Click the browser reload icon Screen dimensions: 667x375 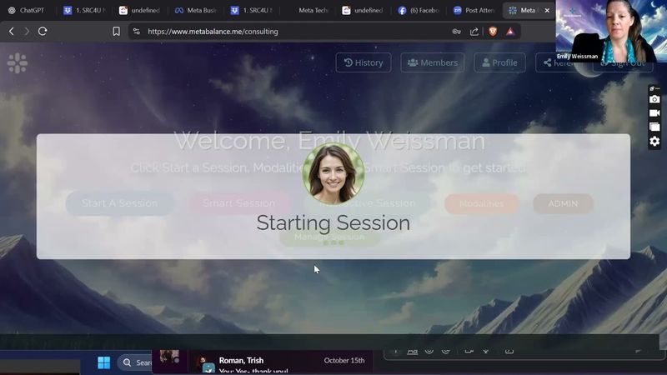43,31
